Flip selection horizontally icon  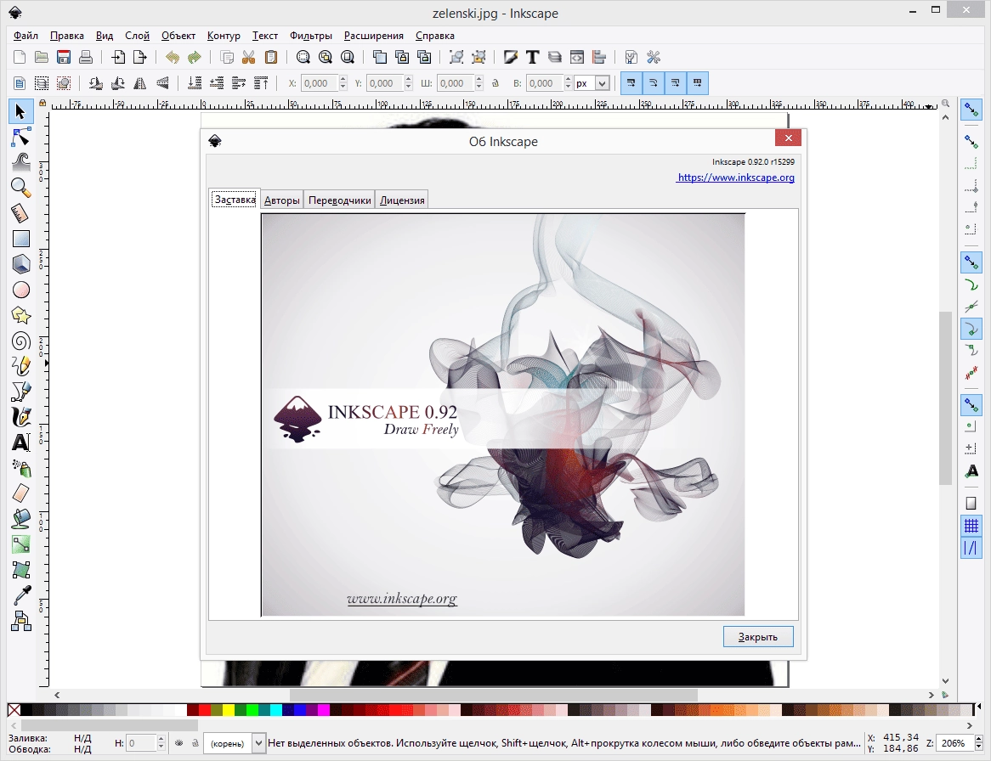click(139, 83)
